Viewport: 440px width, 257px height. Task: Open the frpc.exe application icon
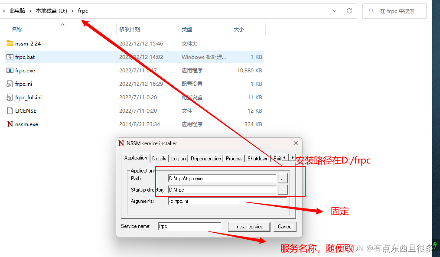10,70
